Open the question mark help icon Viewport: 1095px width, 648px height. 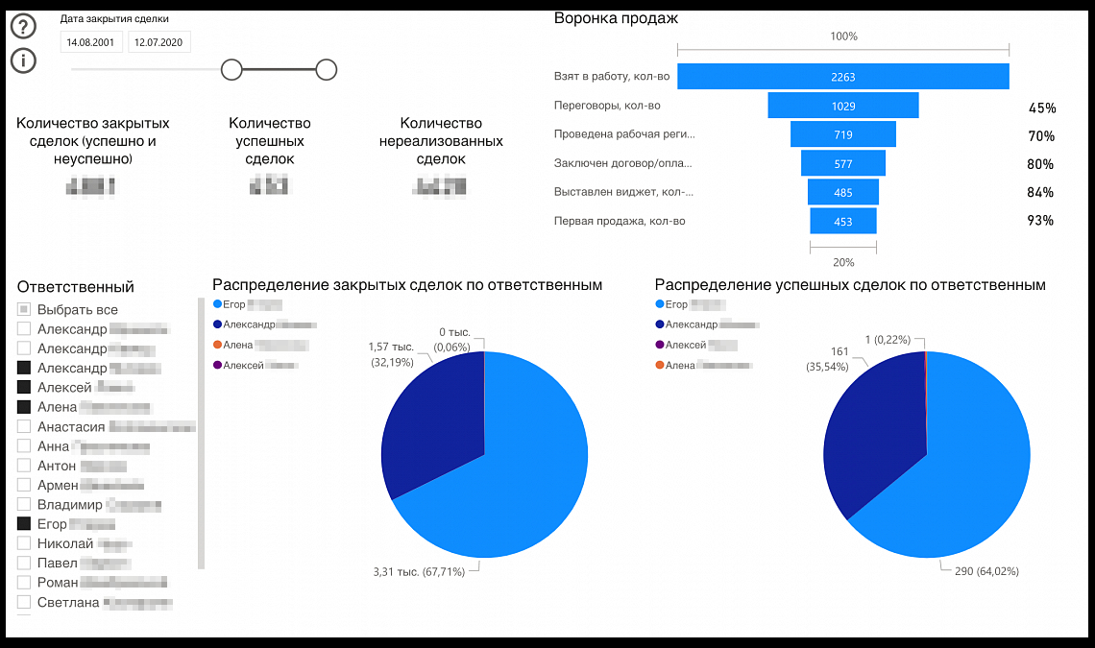tap(23, 27)
